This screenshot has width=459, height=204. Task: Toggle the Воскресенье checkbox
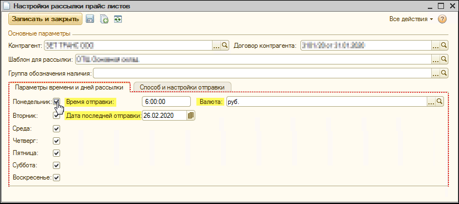(57, 177)
